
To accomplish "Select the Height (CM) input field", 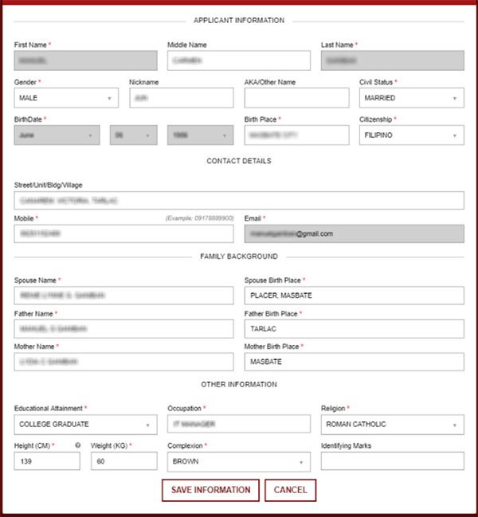I will pyautogui.click(x=47, y=461).
